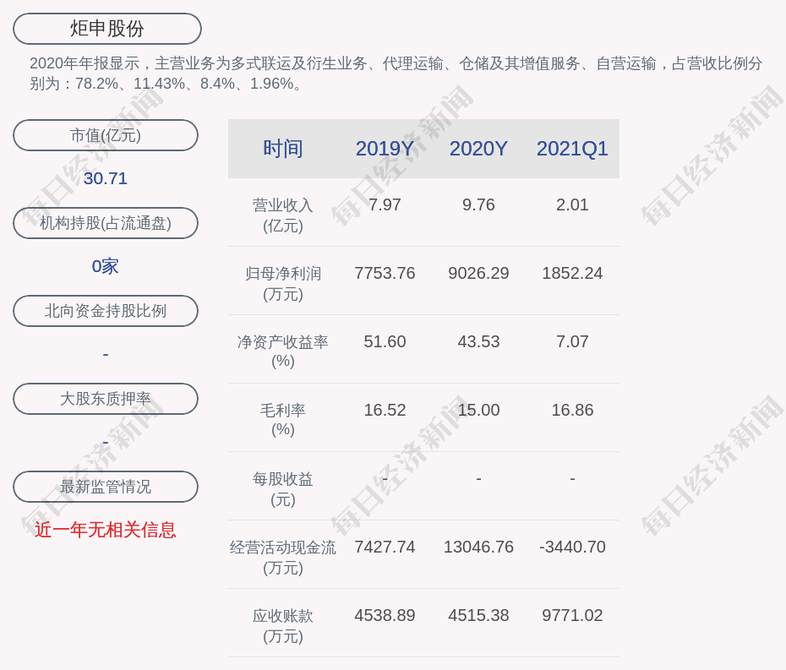The width and height of the screenshot is (786, 670).
Task: Select the 市值(亿元) label pill
Action: [x=106, y=135]
